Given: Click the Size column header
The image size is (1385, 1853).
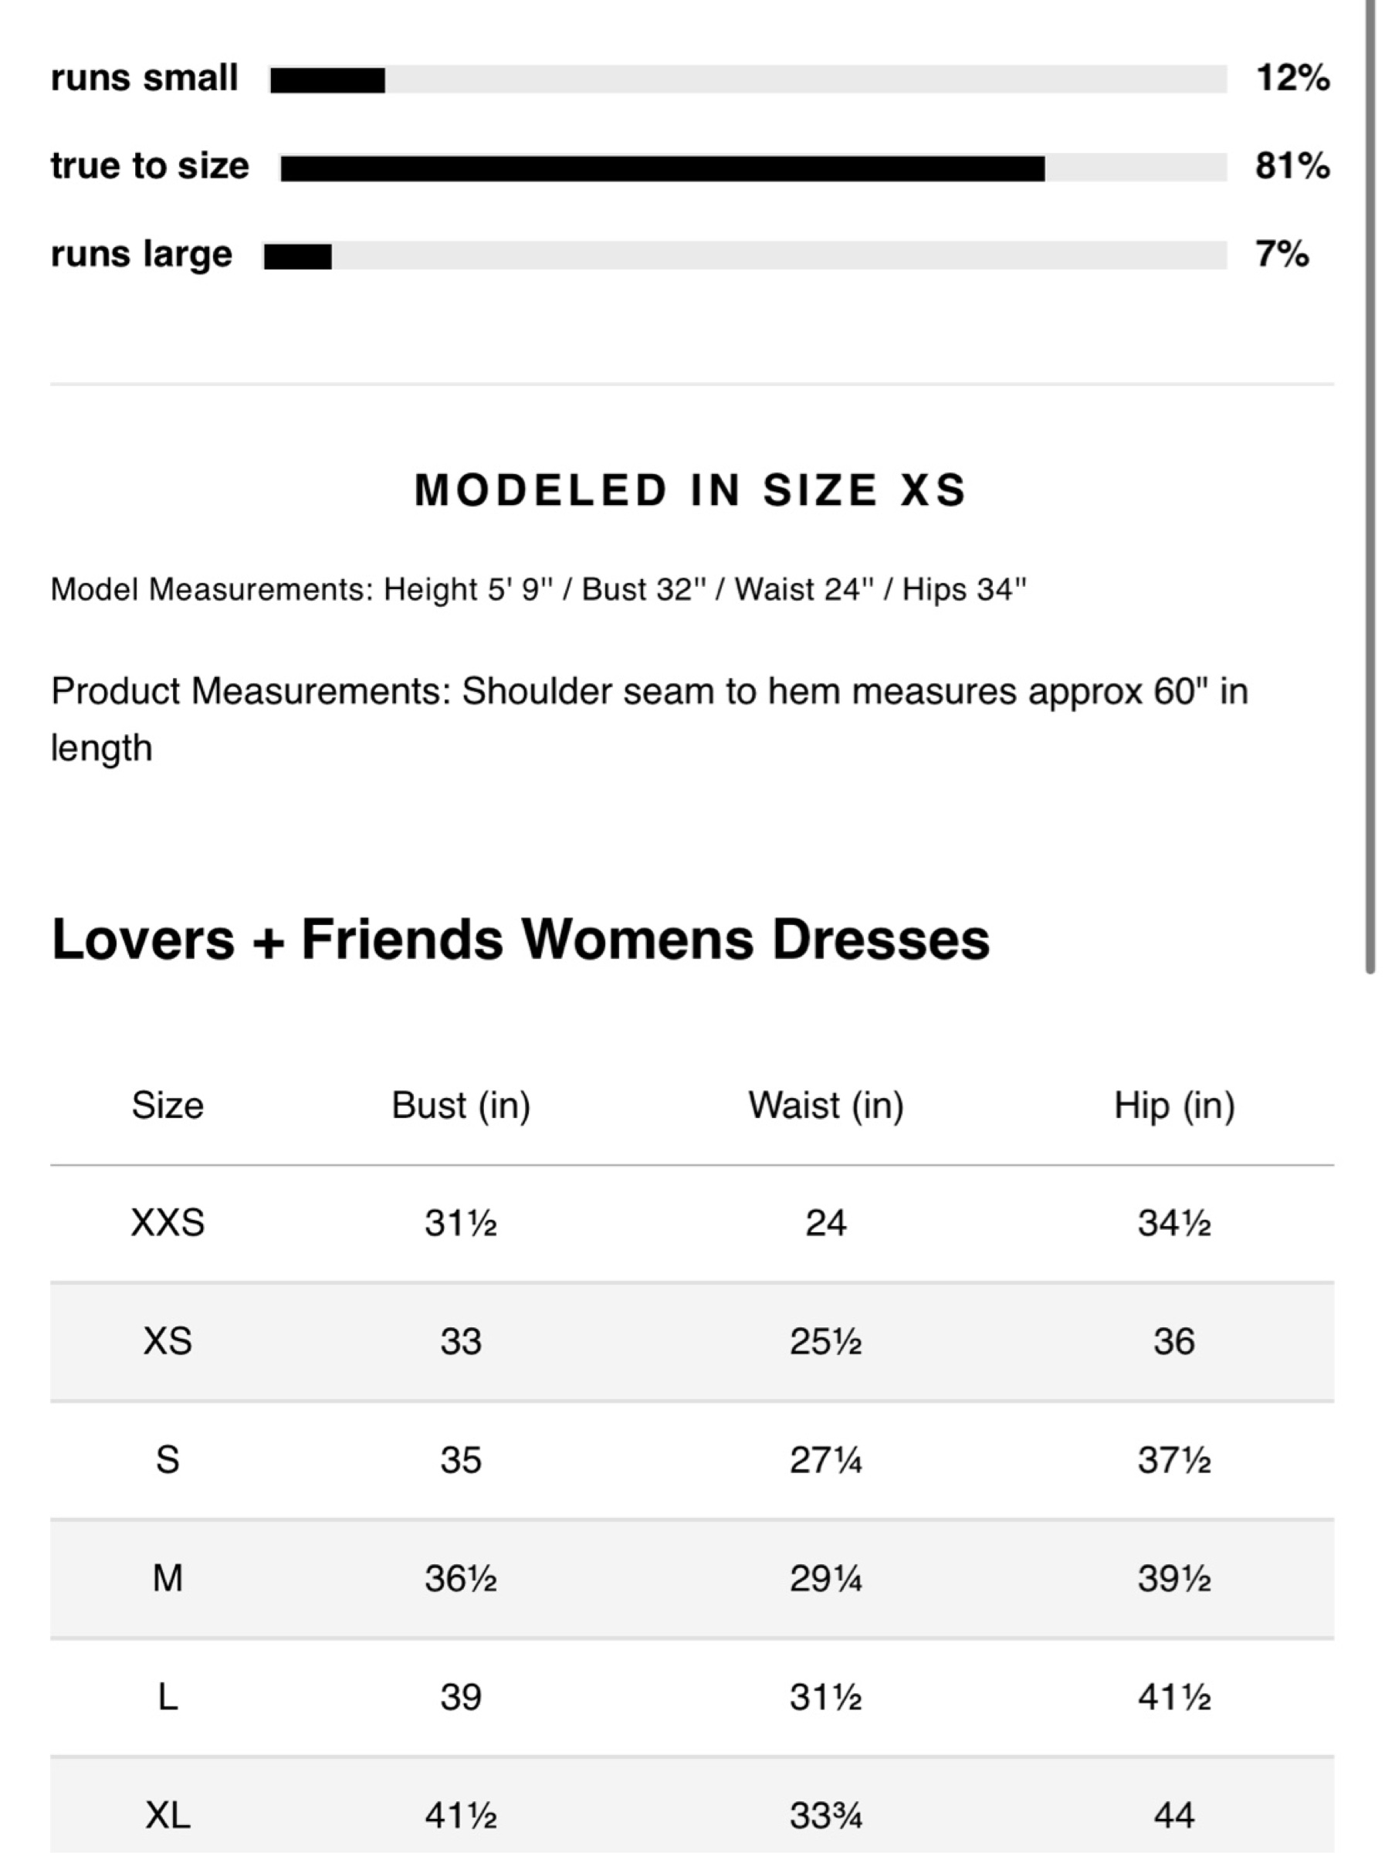Looking at the screenshot, I should tap(168, 1106).
